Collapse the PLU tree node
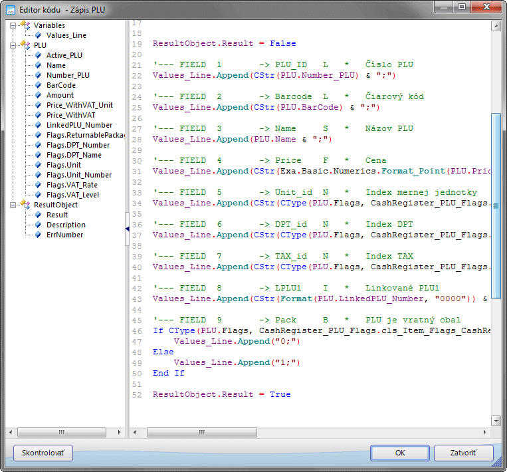The image size is (507, 472). 13,45
